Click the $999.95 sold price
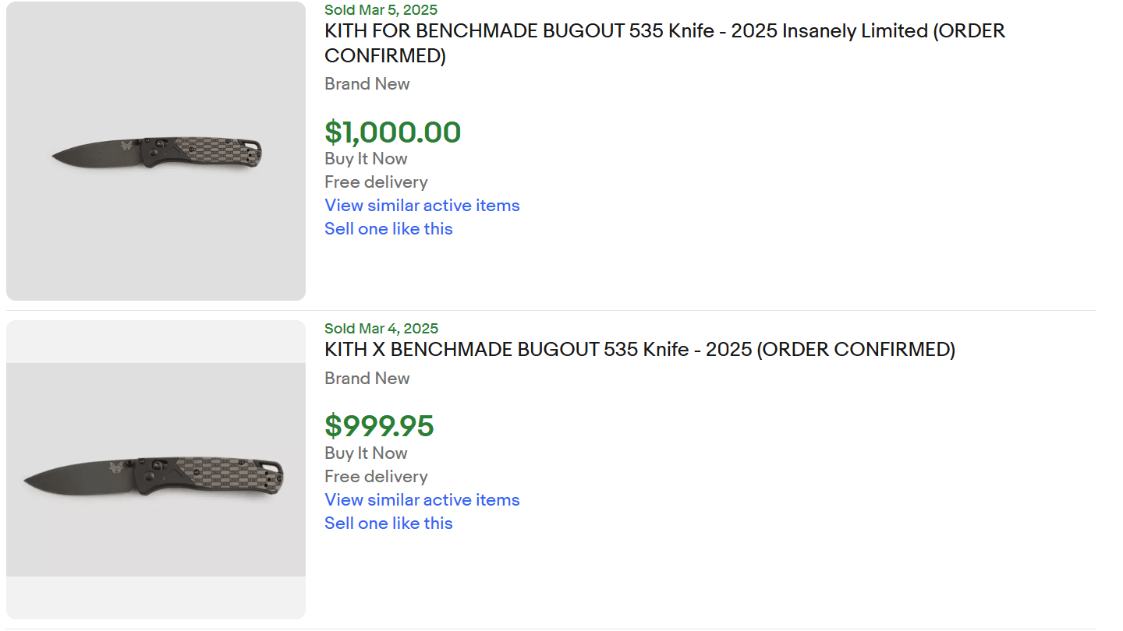The width and height of the screenshot is (1123, 631). 379,426
